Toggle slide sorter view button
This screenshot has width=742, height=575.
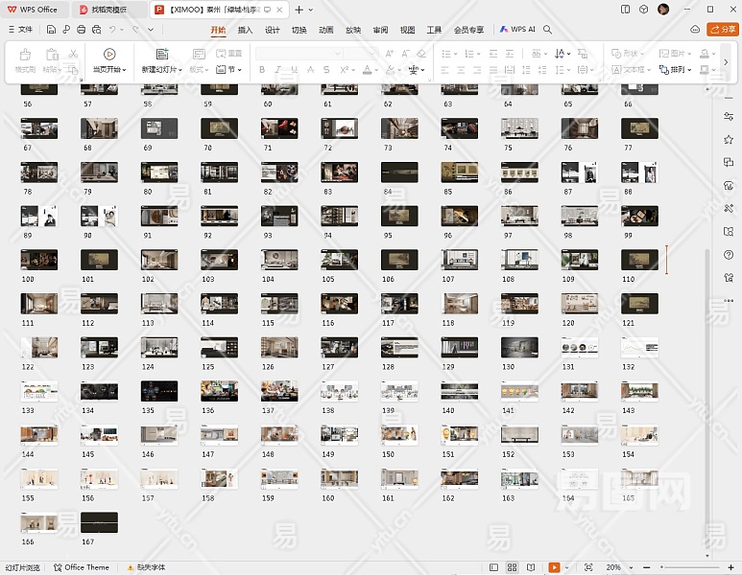(x=514, y=567)
